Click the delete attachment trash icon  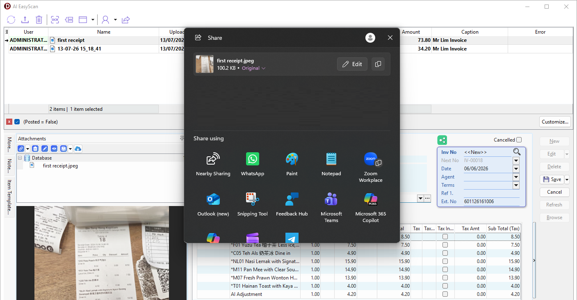tap(35, 149)
